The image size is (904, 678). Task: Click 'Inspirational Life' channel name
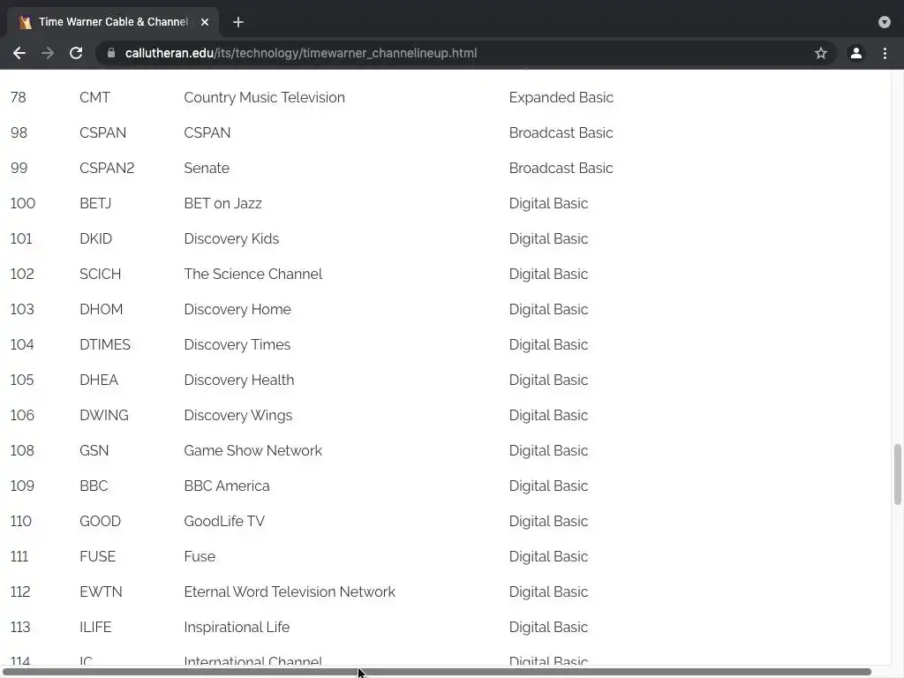point(237,628)
